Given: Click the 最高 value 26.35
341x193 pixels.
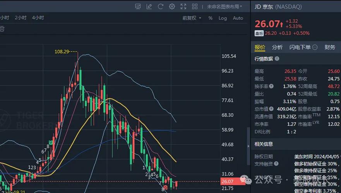Looking at the screenshot, I should click(x=290, y=71).
